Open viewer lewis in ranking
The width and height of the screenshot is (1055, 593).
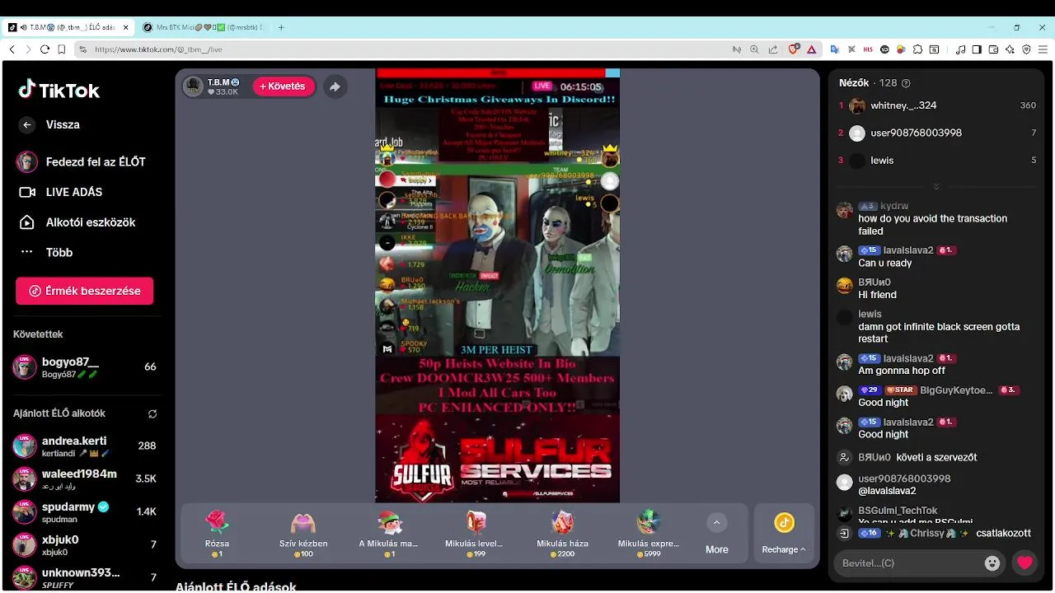click(937, 161)
